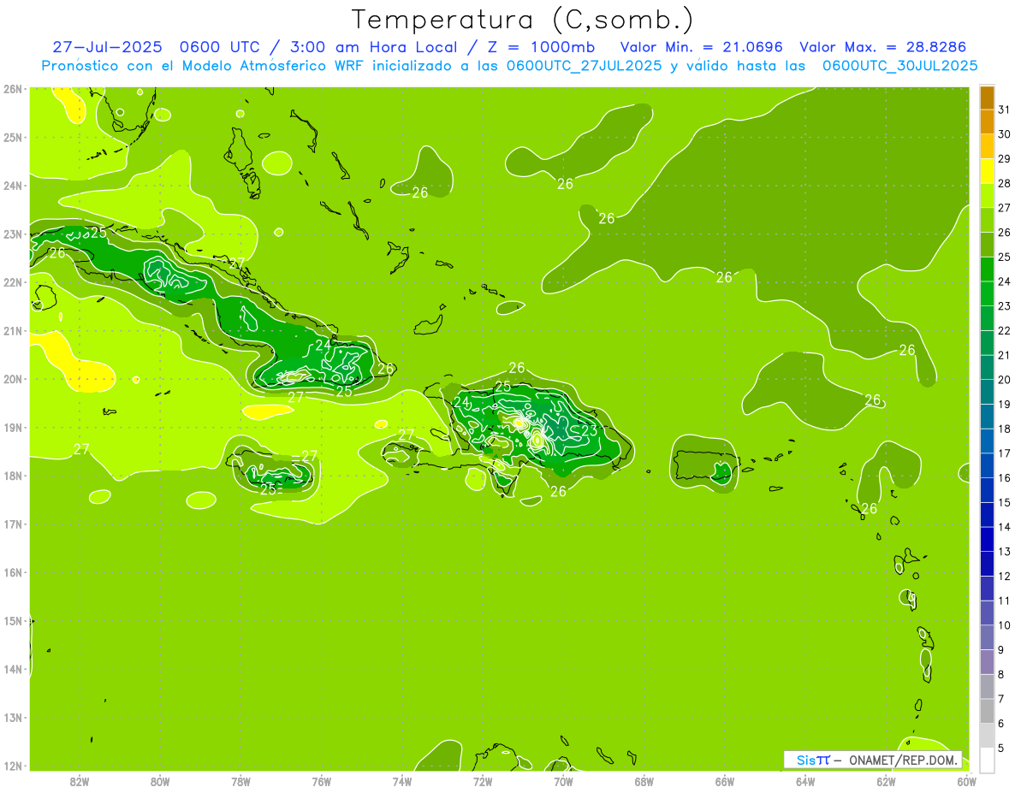
Task: Click the "Valor Max. = 28.8286" value
Action: click(x=882, y=47)
